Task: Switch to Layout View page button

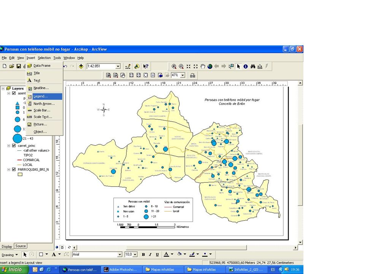Action: click(62, 247)
